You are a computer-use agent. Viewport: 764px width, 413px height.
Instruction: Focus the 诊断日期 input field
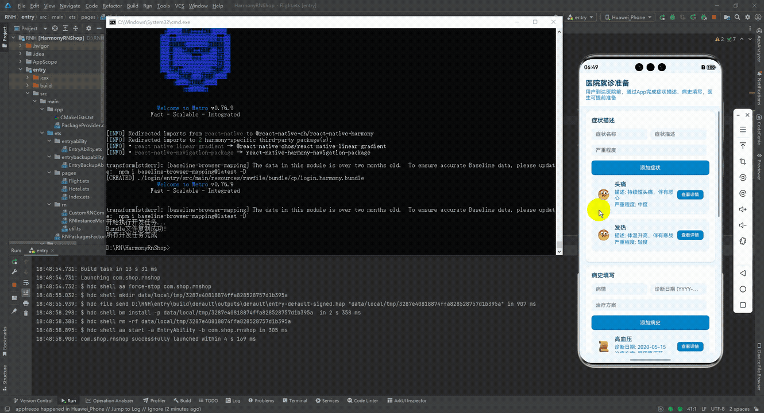pyautogui.click(x=678, y=289)
